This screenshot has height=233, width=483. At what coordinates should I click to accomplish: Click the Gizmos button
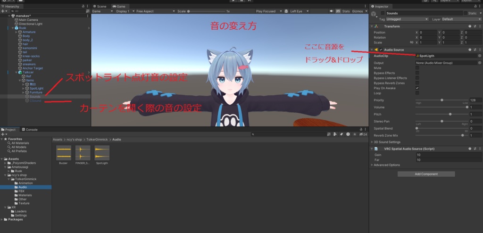point(358,11)
